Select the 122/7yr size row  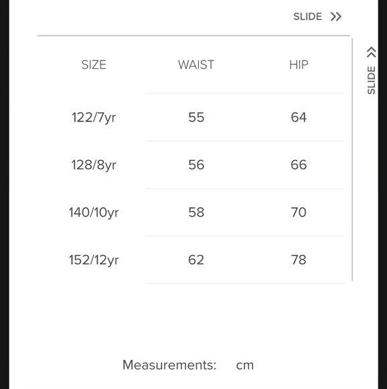point(191,117)
